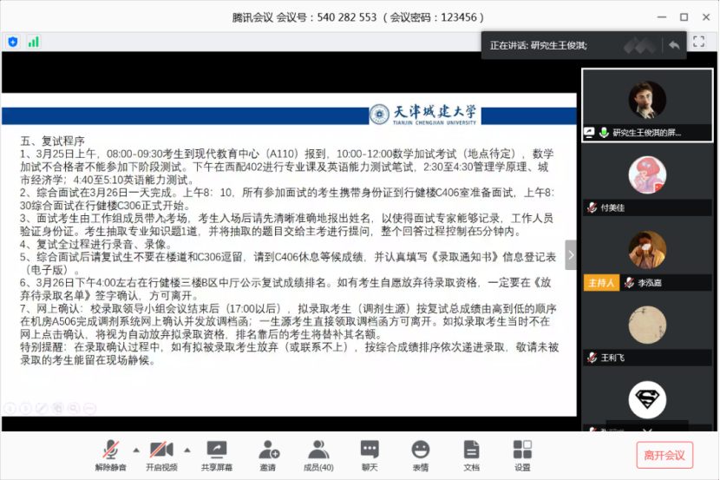Unmute microphone via 解除静音
The image size is (720, 480).
111,456
